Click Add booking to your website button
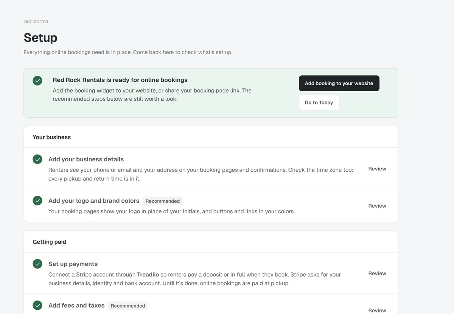Viewport: 454px width, 314px height. (x=339, y=83)
